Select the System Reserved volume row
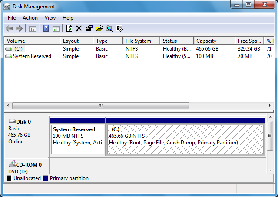 (139, 56)
